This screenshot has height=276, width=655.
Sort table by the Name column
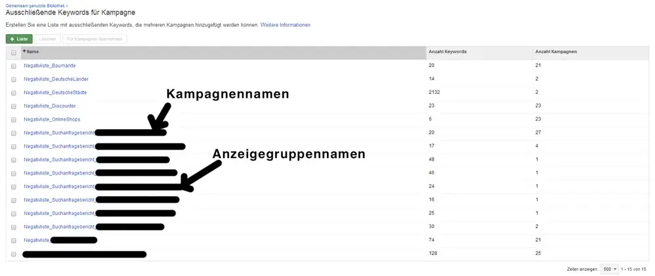click(33, 51)
